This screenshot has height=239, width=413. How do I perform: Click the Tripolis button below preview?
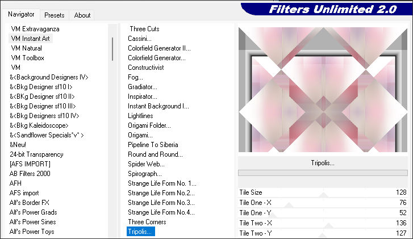coord(323,163)
